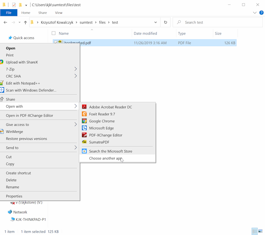Choose the Google Chrome icon in submenu

pos(84,121)
